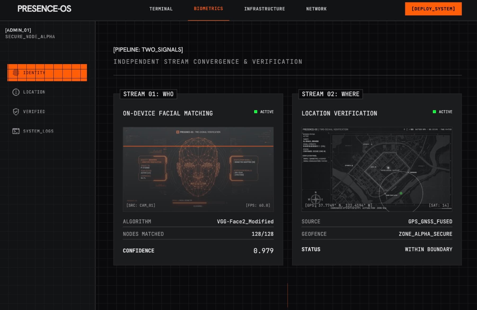Click the [SAT: 14] satellite count
This screenshot has width=477, height=310.
tap(439, 205)
